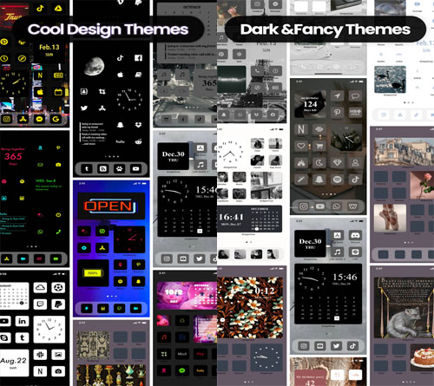Tap the yellow 100% battery widget
Viewport: 434px width, 386px height.
click(93, 273)
